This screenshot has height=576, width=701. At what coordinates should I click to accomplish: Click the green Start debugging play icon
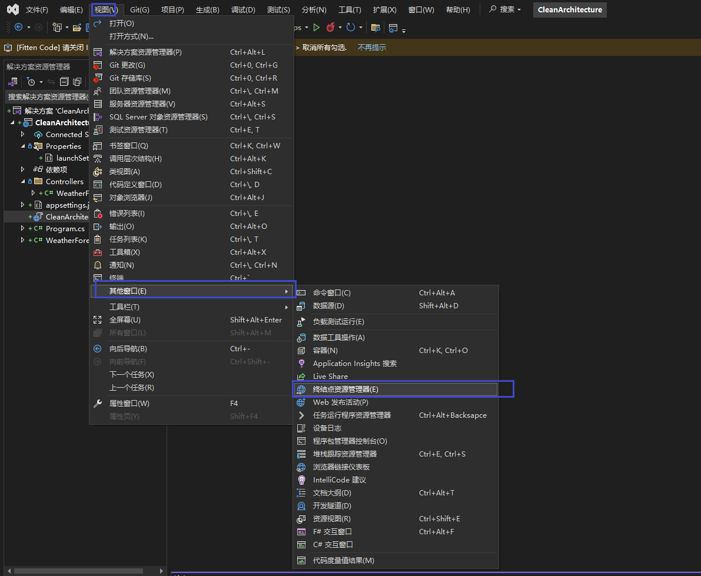point(317,28)
